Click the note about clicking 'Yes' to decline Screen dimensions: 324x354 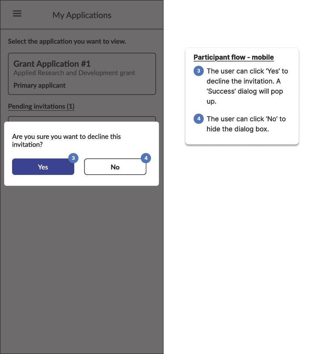tap(247, 86)
